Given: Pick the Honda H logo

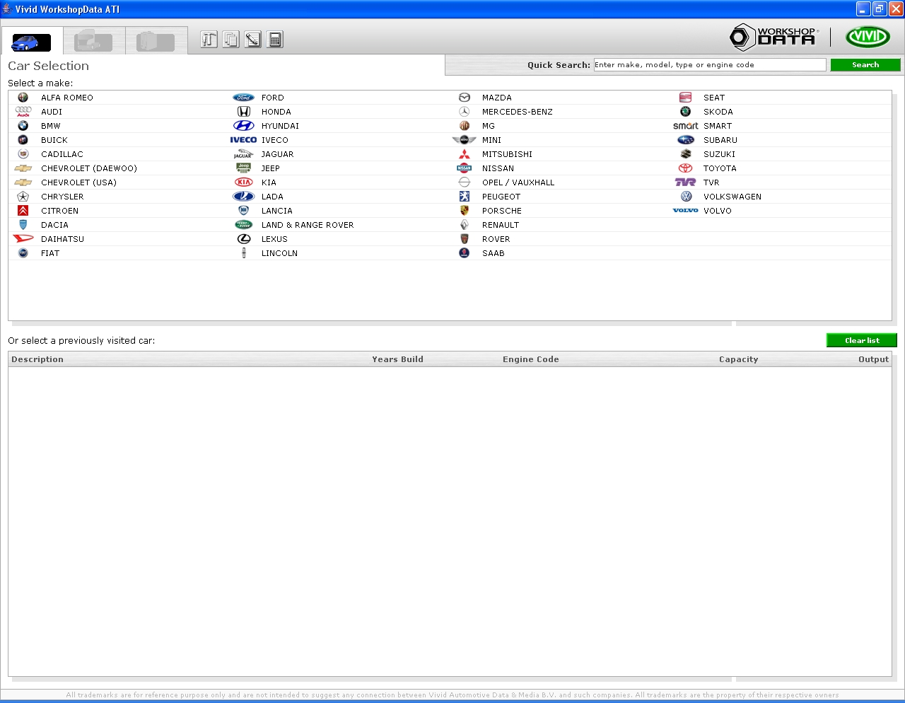Looking at the screenshot, I should tap(244, 112).
